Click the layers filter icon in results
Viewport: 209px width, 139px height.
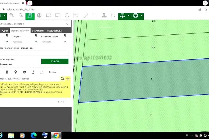tap(25, 72)
